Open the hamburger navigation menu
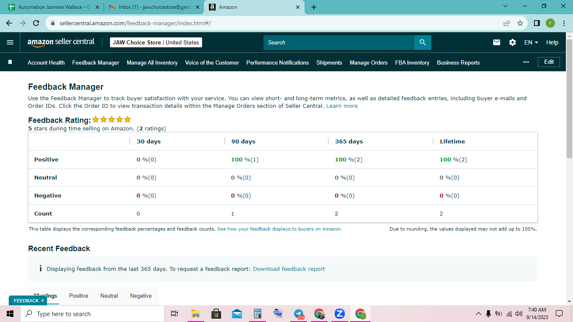This screenshot has height=322, width=573. point(10,42)
